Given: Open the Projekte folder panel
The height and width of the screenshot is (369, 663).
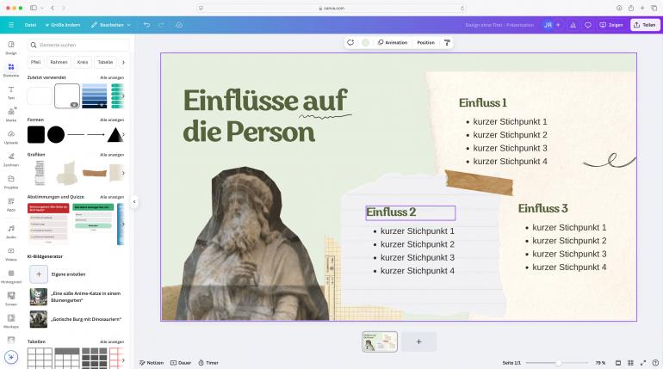Looking at the screenshot, I should pyautogui.click(x=11, y=181).
